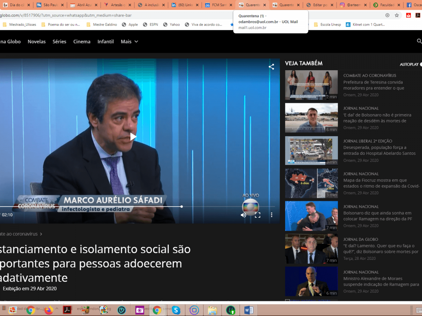The height and width of the screenshot is (316, 422).
Task: Open the Poema do ser ou n... bookmark folder
Action: click(61, 25)
